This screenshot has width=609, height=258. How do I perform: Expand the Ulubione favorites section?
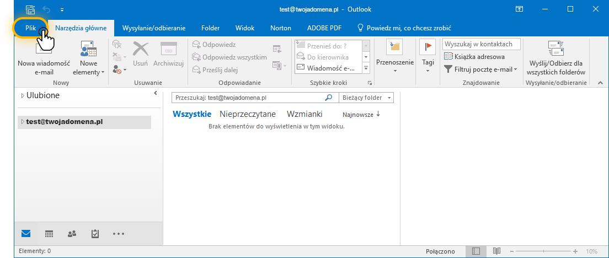click(x=23, y=96)
